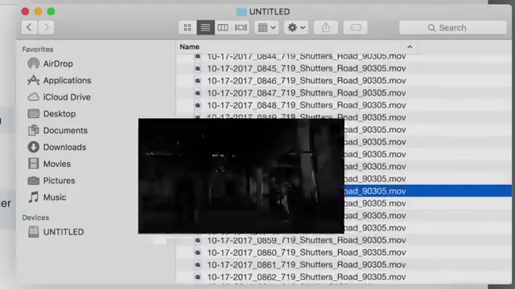Click the iCloud Drive cloud icon
The image size is (515, 289).
[34, 97]
